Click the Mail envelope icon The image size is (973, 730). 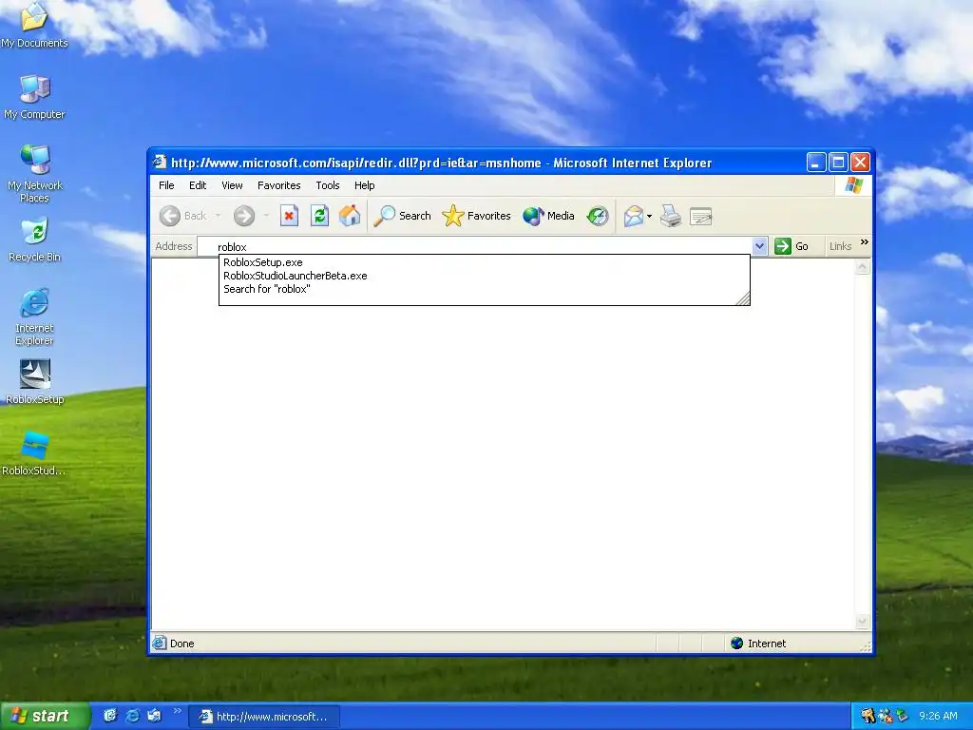tap(634, 216)
